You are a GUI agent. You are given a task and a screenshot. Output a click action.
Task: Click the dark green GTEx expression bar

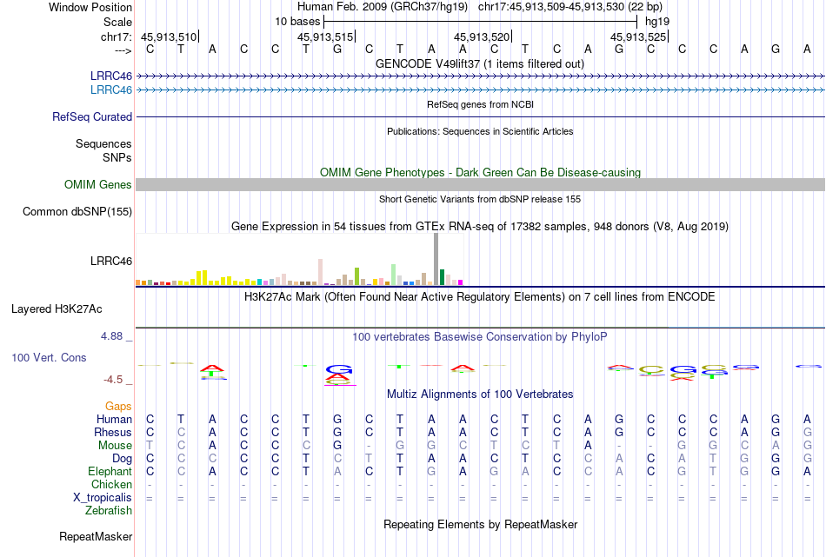click(442, 277)
